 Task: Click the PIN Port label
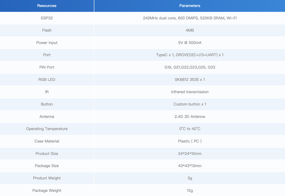pyautogui.click(x=47, y=67)
